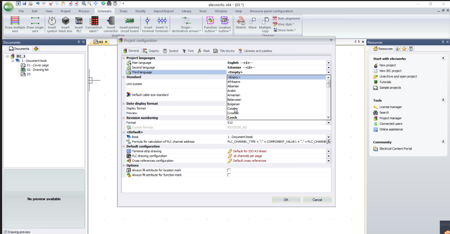Click the Insert connector icon
The width and height of the screenshot is (450, 234).
pyautogui.click(x=111, y=20)
